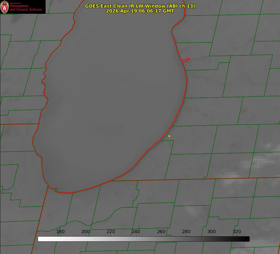Click the 220 tick label on colorbar
Screen dimensions: 280x254
point(111,232)
